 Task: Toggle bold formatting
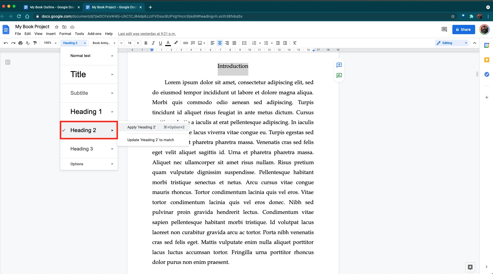[x=146, y=43]
